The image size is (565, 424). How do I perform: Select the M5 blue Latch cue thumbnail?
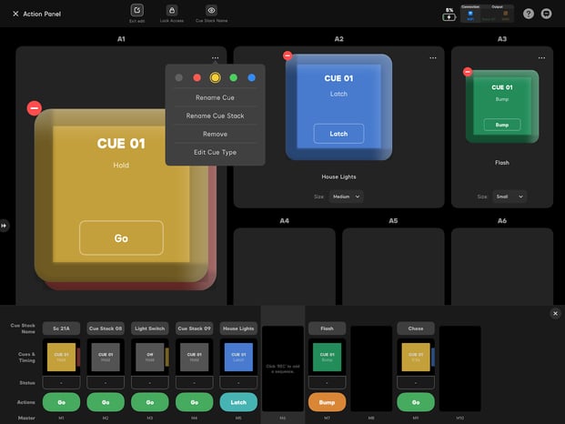point(238,357)
